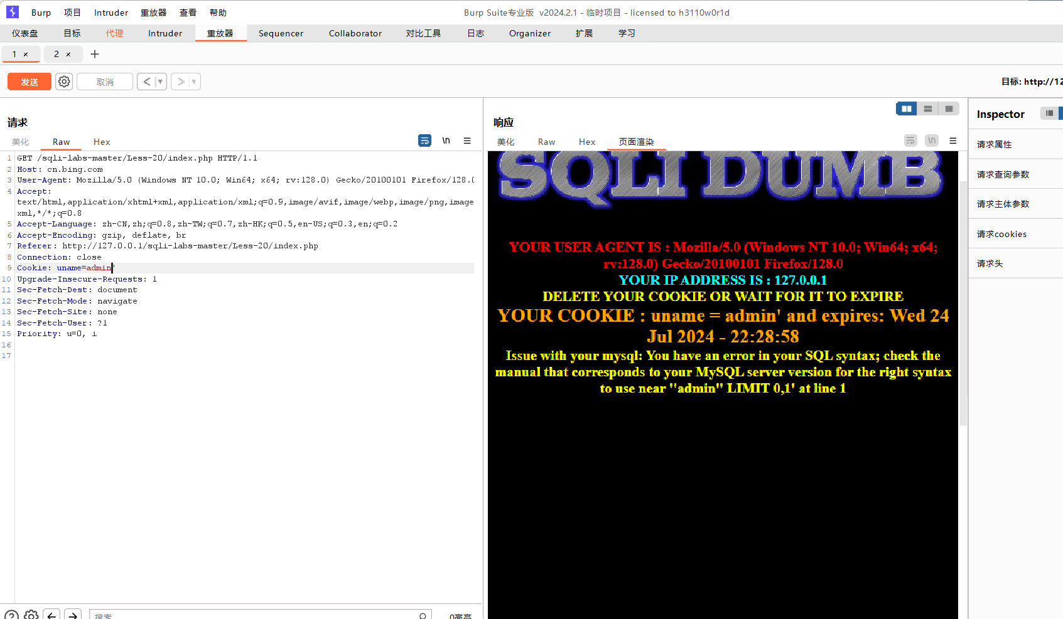Open search settings gear at bottom
This screenshot has width=1063, height=619.
coord(31,615)
